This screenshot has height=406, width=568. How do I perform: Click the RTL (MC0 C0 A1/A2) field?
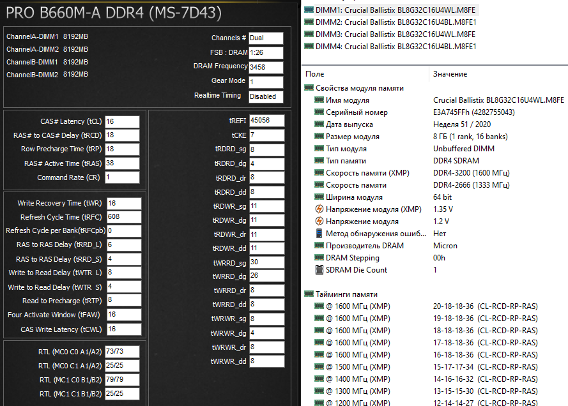tap(122, 352)
